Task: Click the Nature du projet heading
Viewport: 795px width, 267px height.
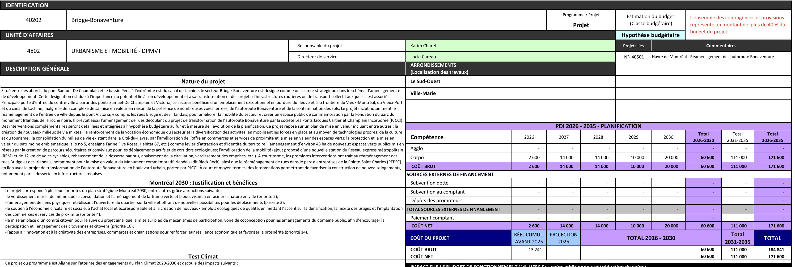Action: (x=203, y=81)
